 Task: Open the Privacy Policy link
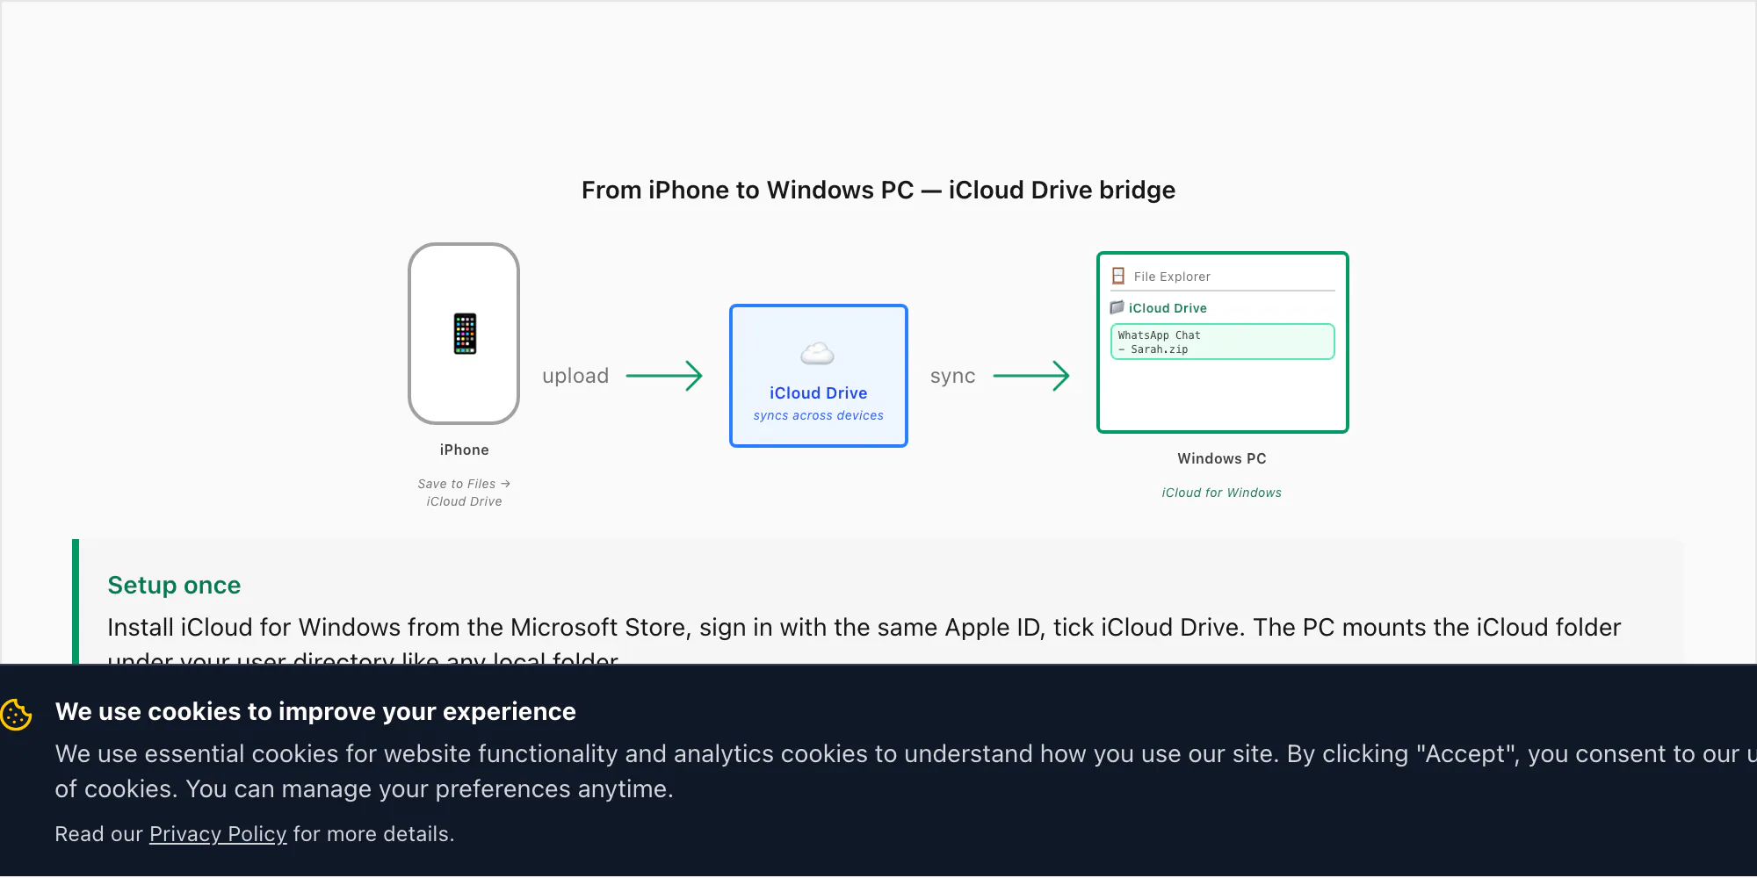pyautogui.click(x=218, y=833)
